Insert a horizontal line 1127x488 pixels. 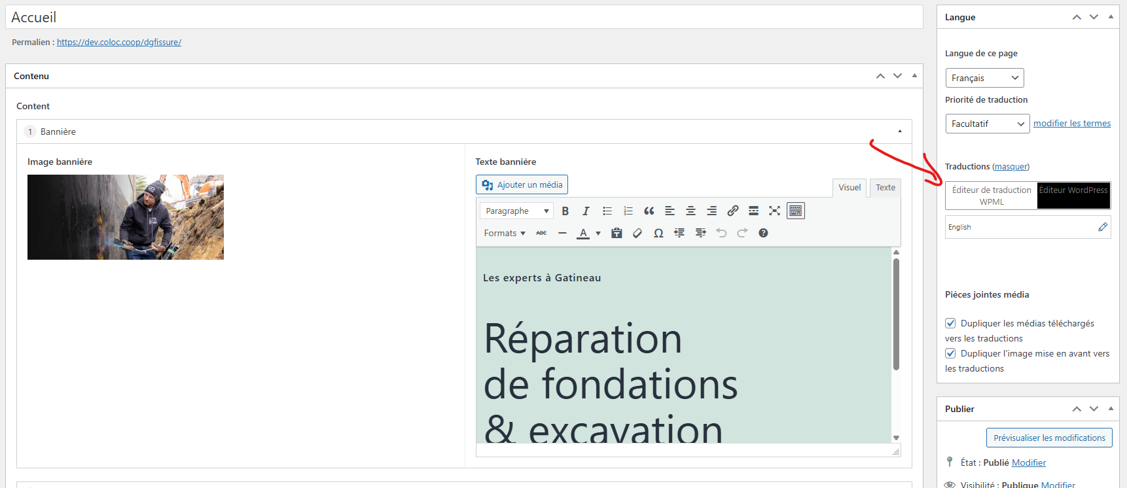pyautogui.click(x=562, y=233)
